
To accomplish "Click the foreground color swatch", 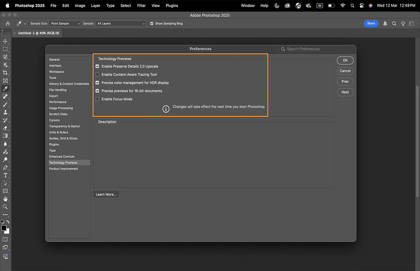I will (x=4, y=228).
